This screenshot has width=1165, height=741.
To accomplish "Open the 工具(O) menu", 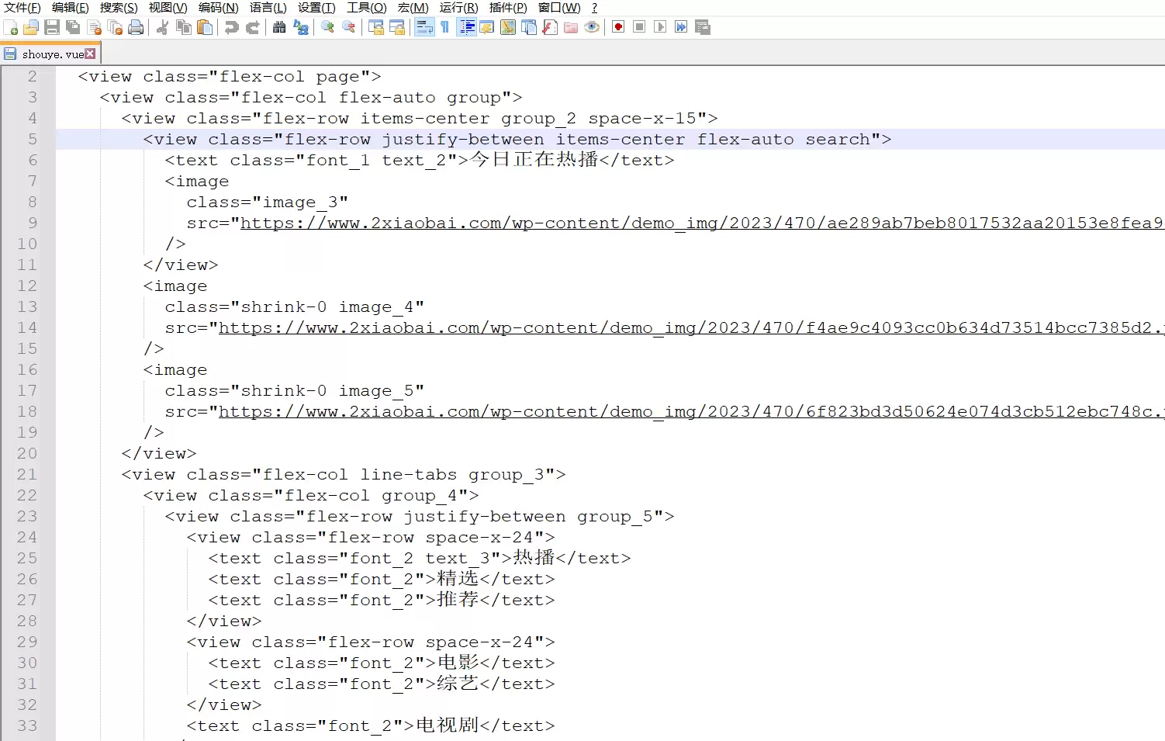I will (366, 8).
